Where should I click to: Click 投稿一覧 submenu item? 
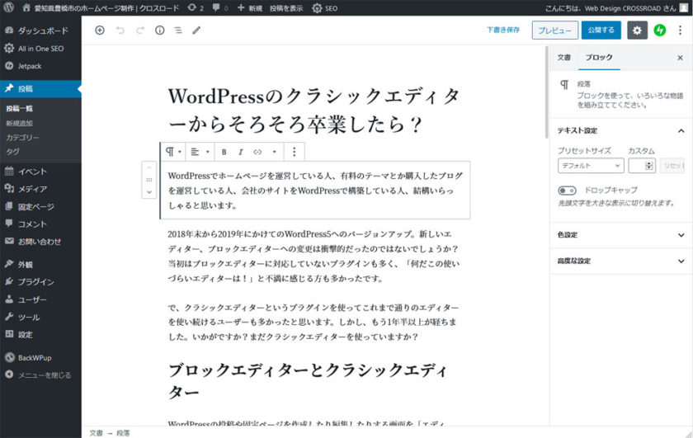pos(20,108)
